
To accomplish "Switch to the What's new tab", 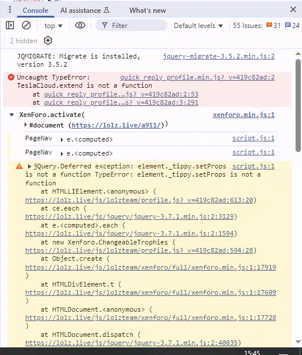I will (147, 11).
